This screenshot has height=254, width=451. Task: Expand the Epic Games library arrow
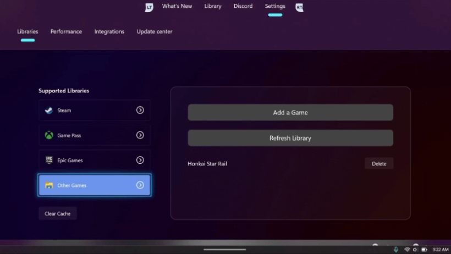[x=140, y=160]
